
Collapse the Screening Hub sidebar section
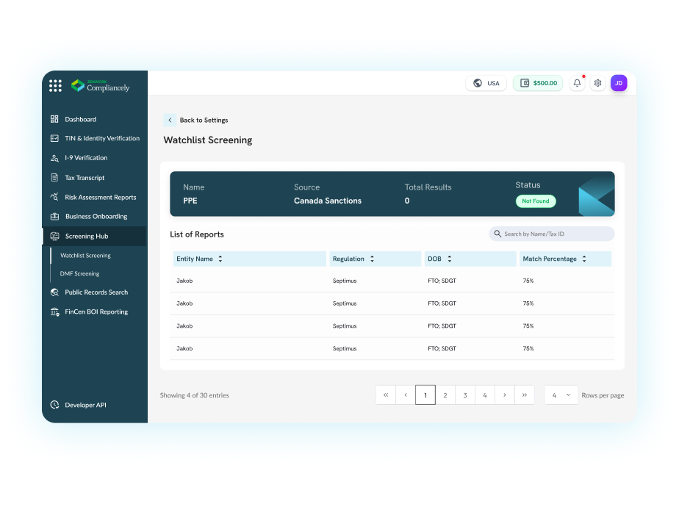[x=86, y=236]
